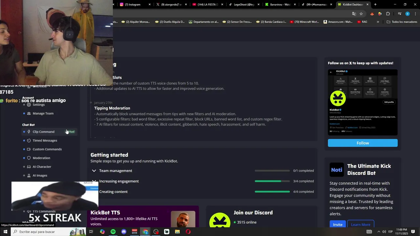
Task: Open the KickBot X profile preview image
Action: pos(363,102)
